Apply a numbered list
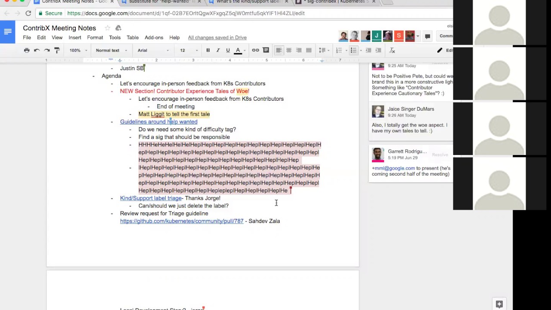This screenshot has height=310, width=551. tap(339, 50)
